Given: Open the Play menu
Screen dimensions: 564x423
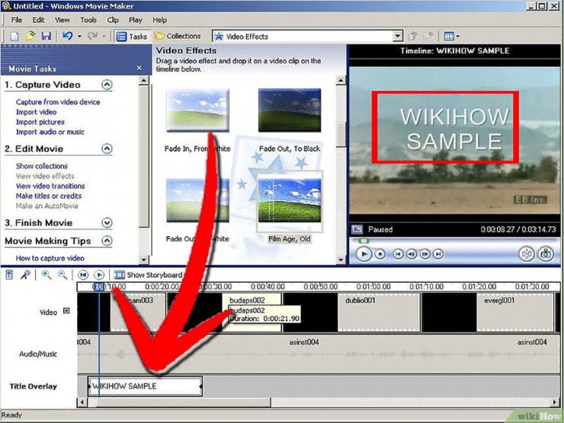Looking at the screenshot, I should [x=136, y=20].
